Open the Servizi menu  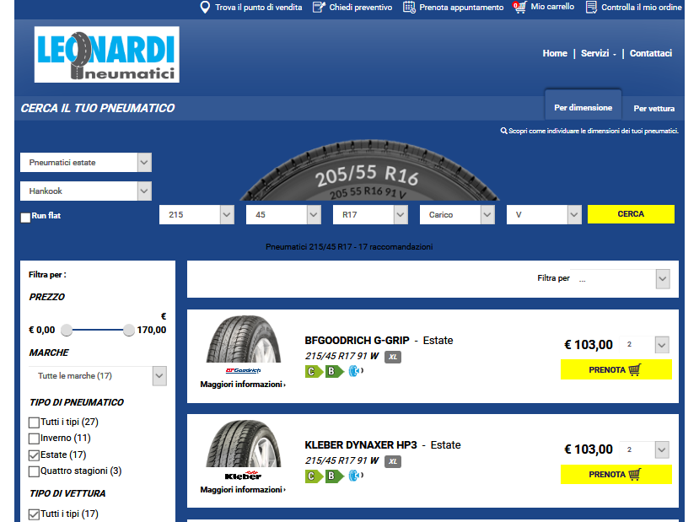point(599,53)
